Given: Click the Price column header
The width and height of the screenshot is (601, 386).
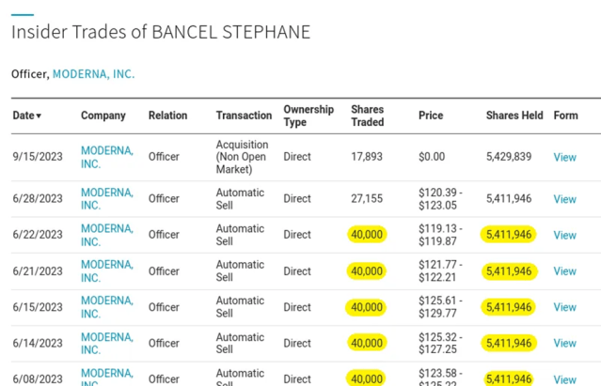Looking at the screenshot, I should point(430,116).
